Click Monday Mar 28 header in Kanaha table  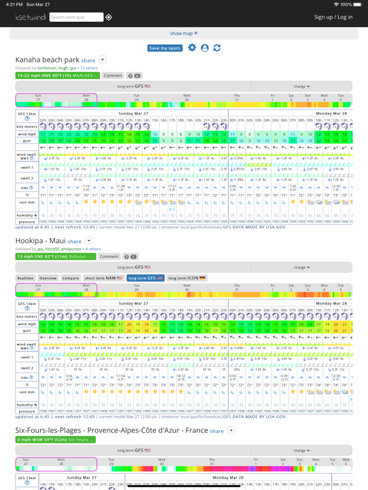pos(332,114)
